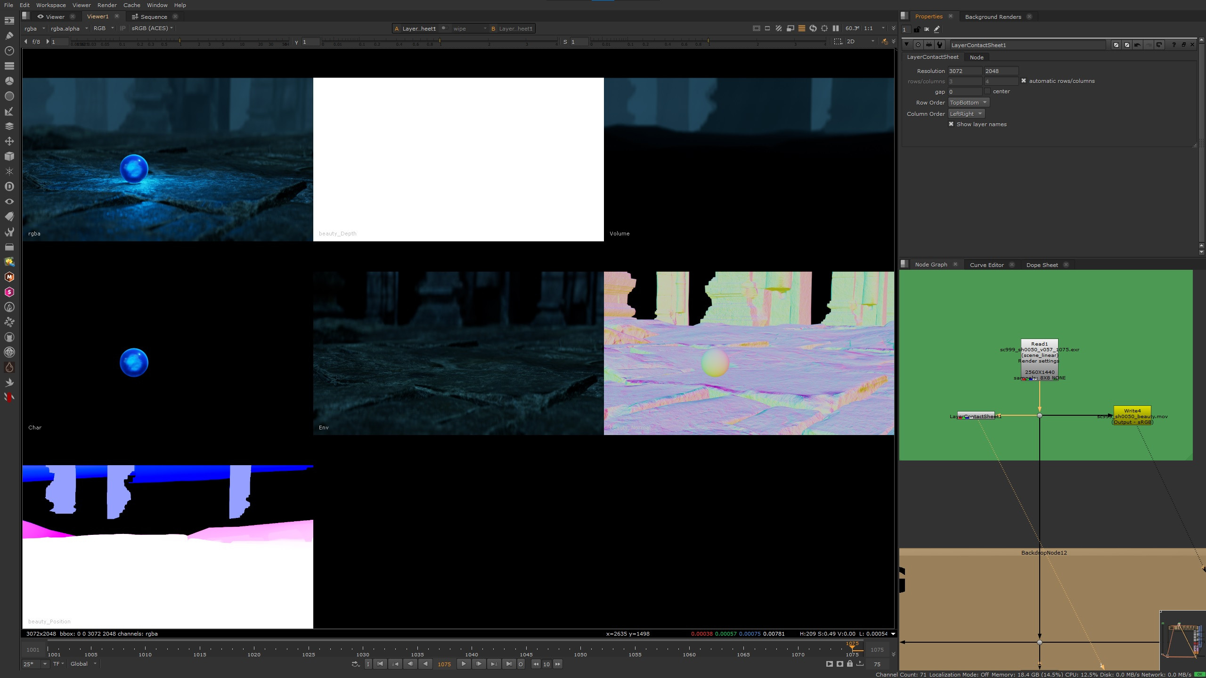Open the Transform nodes move-arrows icon
Image resolution: width=1206 pixels, height=678 pixels.
[x=9, y=141]
